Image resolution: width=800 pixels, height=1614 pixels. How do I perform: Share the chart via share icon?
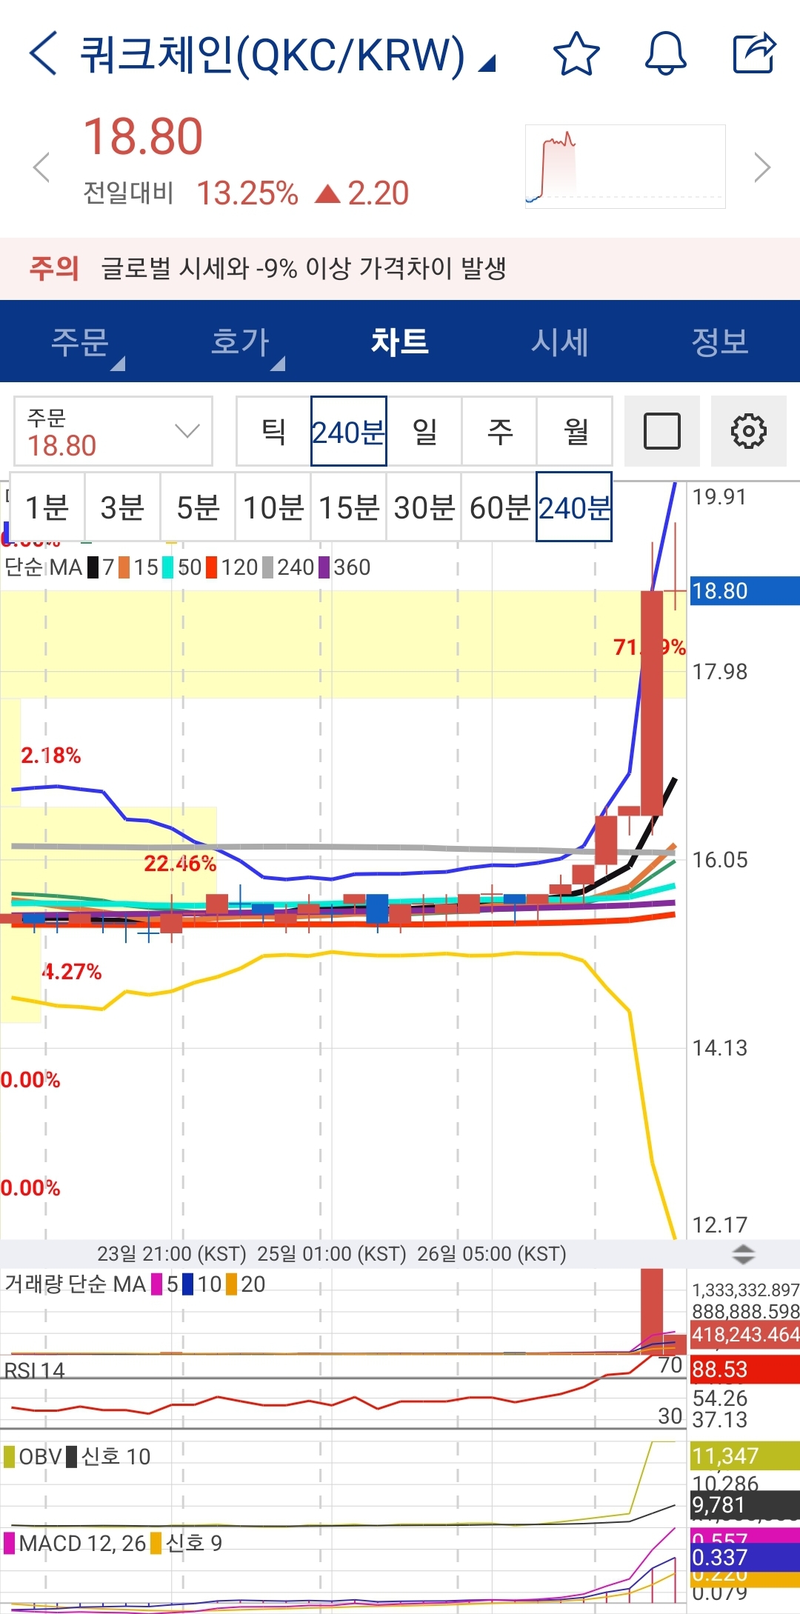coord(754,53)
